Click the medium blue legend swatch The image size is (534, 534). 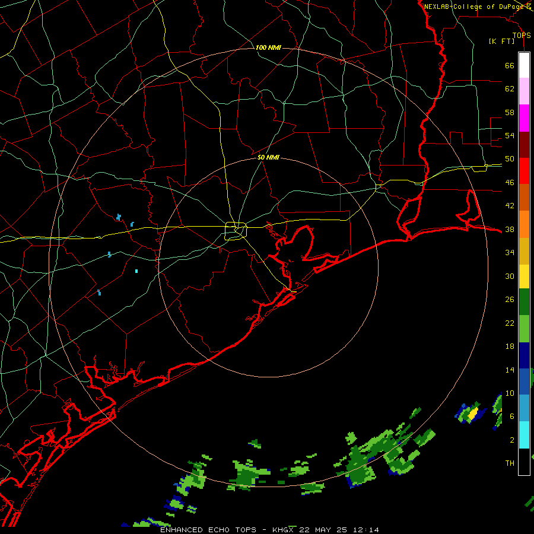[524, 382]
